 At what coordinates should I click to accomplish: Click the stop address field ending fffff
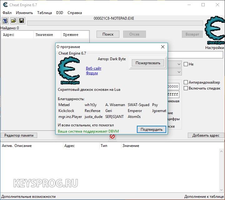point(173,94)
